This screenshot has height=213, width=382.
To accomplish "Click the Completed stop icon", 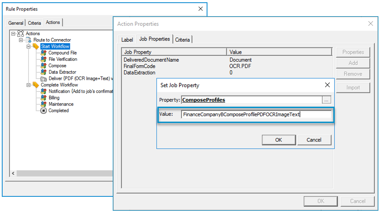I will 44,111.
